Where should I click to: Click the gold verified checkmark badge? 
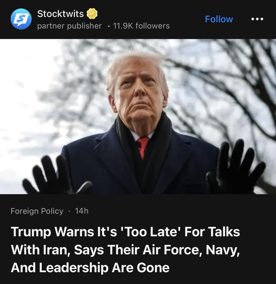92,14
